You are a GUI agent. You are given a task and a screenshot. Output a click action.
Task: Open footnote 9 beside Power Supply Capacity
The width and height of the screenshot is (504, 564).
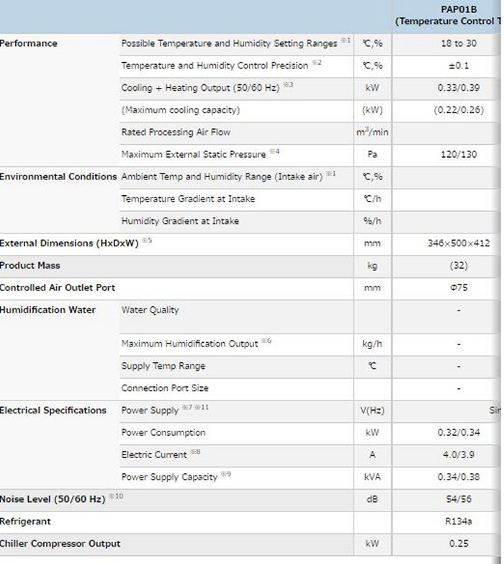[226, 474]
